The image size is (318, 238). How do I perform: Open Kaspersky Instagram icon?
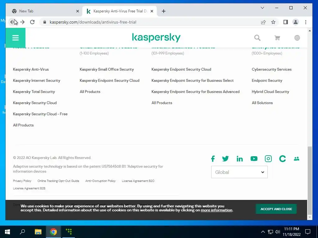[x=268, y=159]
